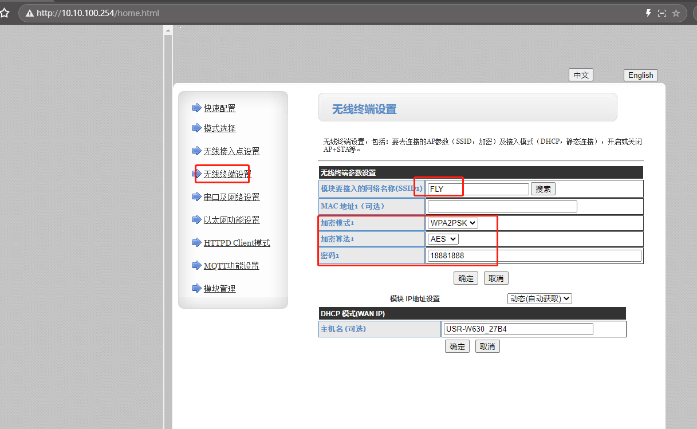Open the WPA2PSK encryption mode dropdown
The height and width of the screenshot is (429, 697).
(x=452, y=223)
